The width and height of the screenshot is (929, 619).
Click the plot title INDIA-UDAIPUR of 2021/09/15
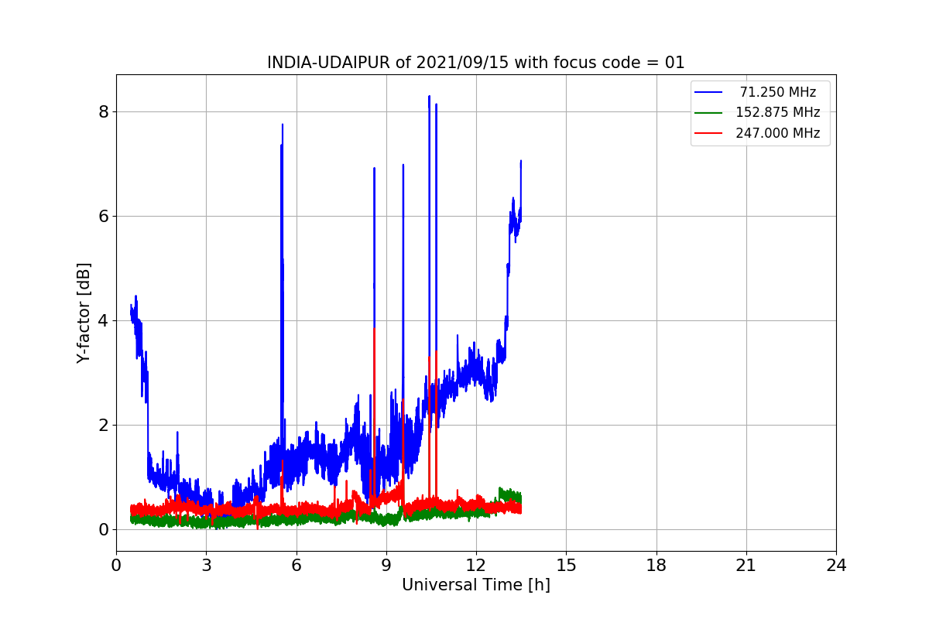coord(475,63)
